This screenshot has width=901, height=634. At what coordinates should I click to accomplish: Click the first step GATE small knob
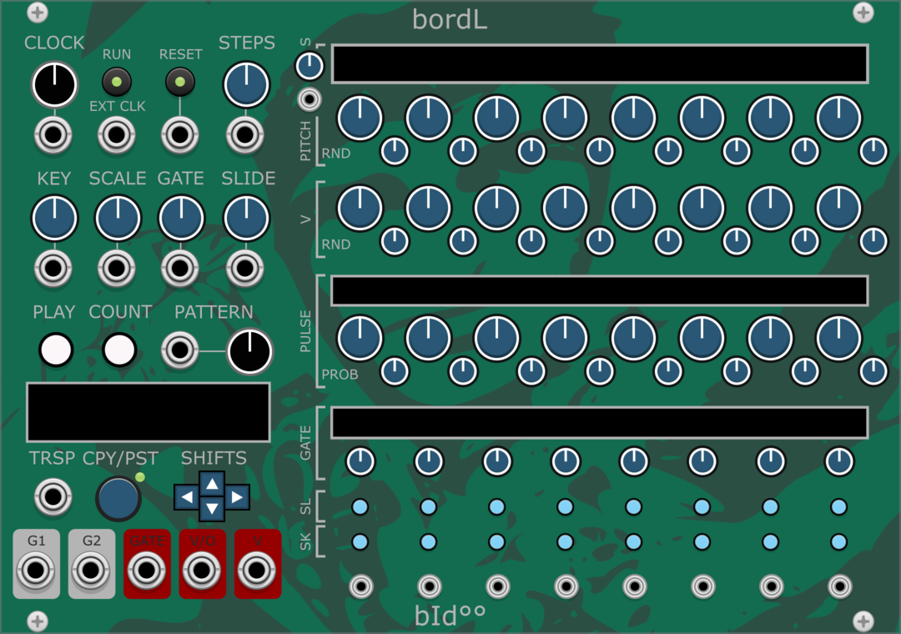[360, 461]
